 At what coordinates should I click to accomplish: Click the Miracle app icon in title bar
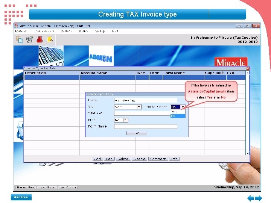[16, 26]
